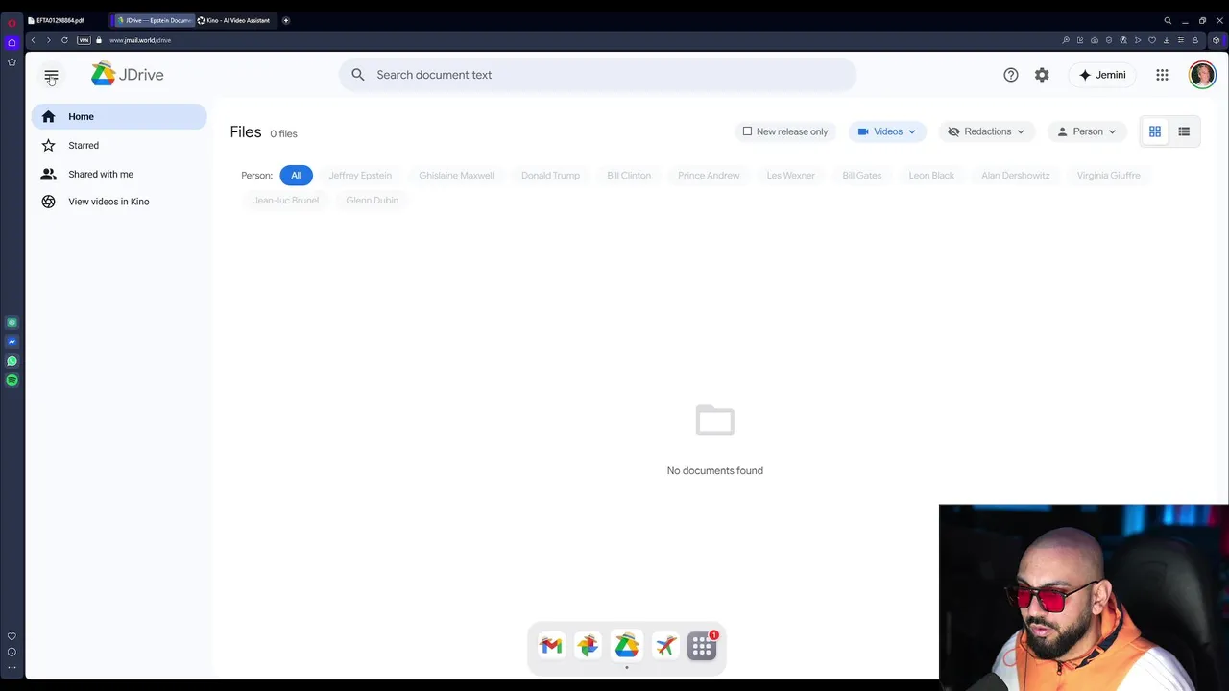This screenshot has width=1229, height=691.
Task: Open the Person filter dropdown
Action: point(1088,131)
